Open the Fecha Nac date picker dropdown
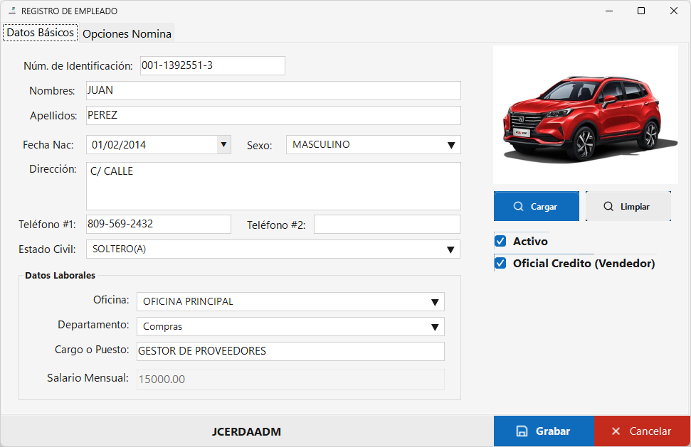The image size is (691, 447). 224,145
